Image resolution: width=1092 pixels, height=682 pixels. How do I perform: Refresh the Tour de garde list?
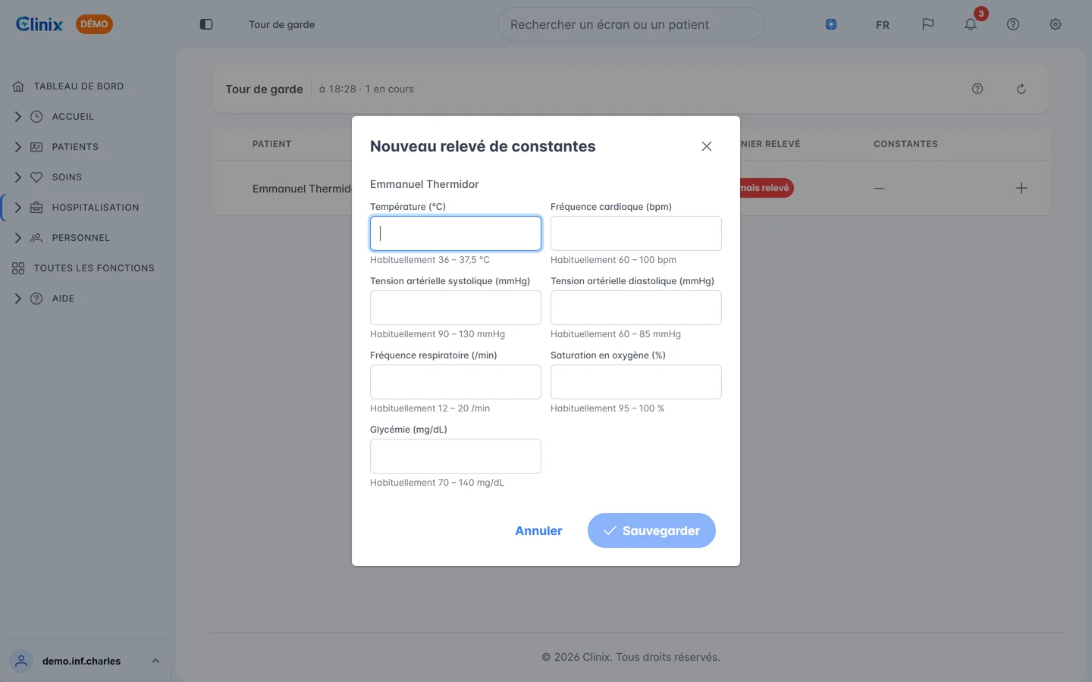pyautogui.click(x=1021, y=89)
